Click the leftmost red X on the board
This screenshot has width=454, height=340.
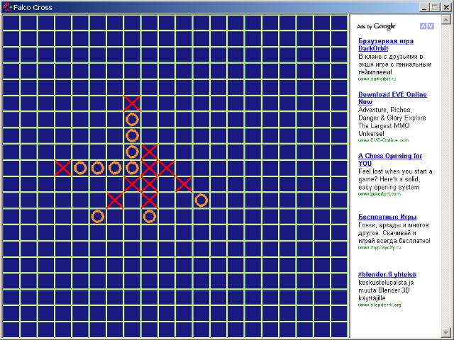pyautogui.click(x=63, y=169)
